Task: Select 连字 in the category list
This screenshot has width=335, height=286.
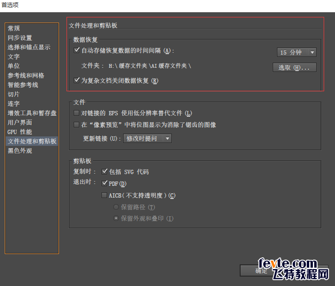Action: coord(32,103)
